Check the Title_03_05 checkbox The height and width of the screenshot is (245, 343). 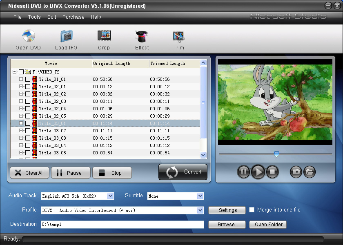pos(28,153)
